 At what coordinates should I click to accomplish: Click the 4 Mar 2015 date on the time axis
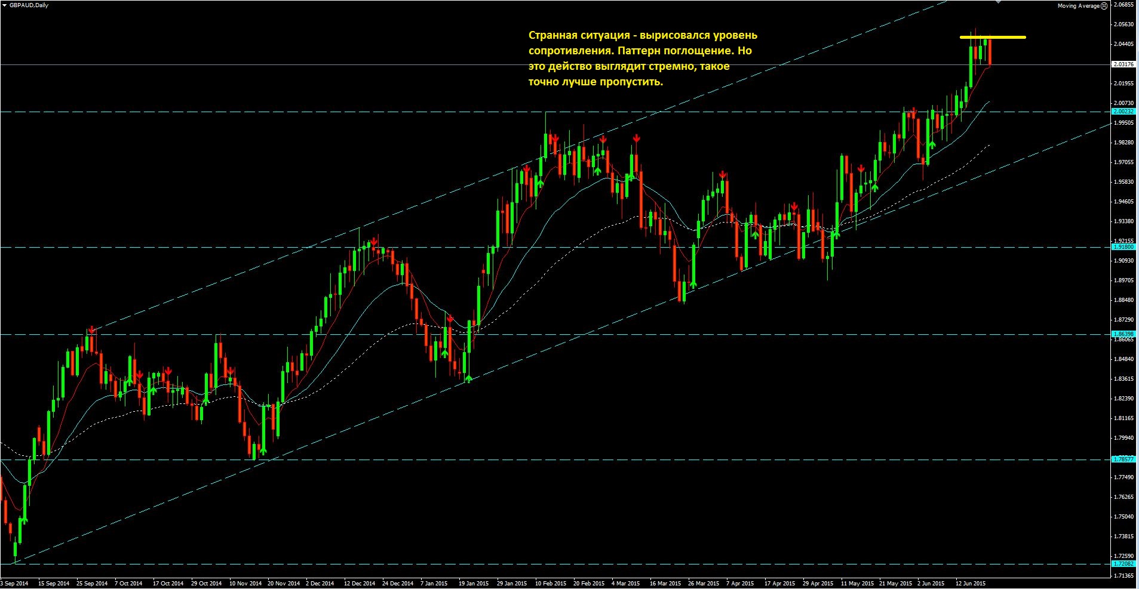coord(627,584)
